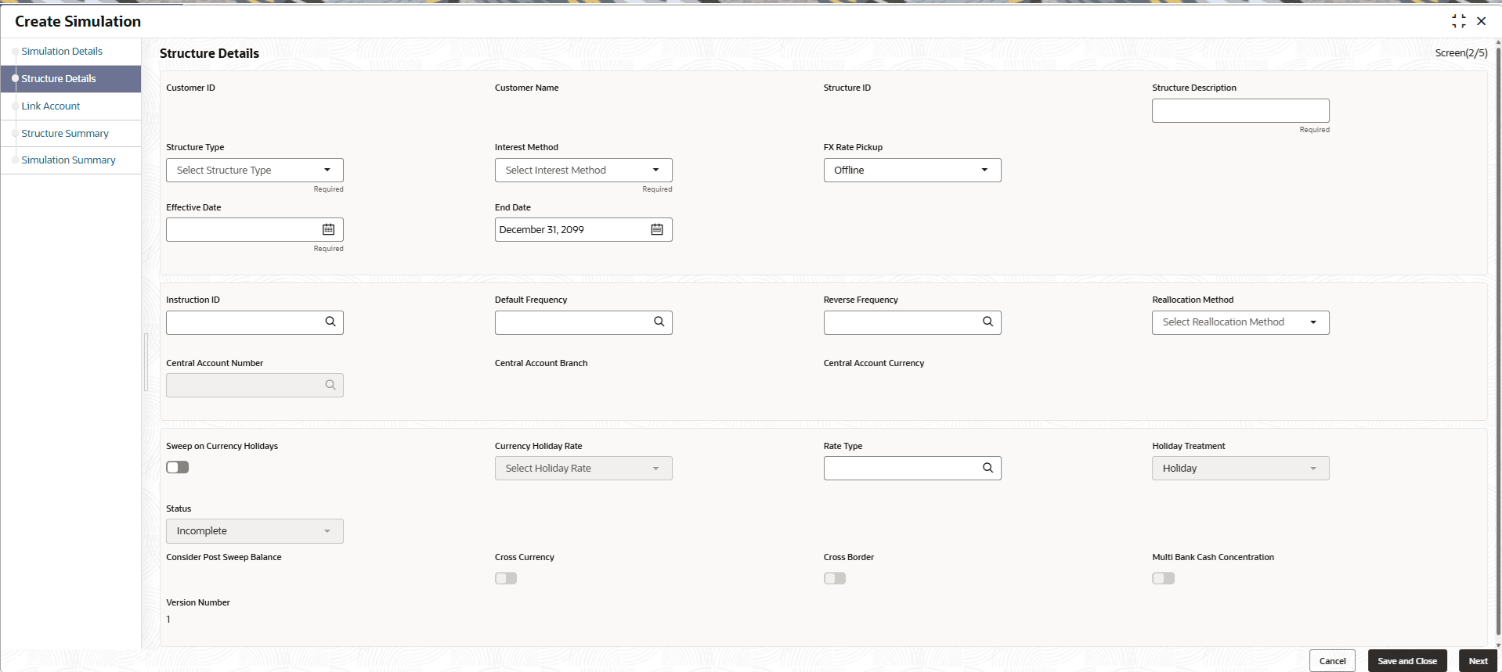The width and height of the screenshot is (1502, 672).
Task: Open the End Date calendar picker
Action: (657, 229)
